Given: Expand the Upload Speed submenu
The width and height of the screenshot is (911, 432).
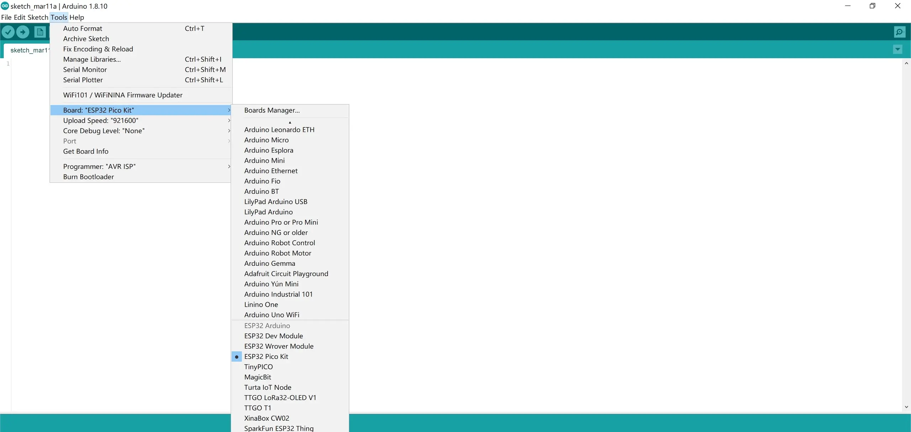Looking at the screenshot, I should (141, 120).
